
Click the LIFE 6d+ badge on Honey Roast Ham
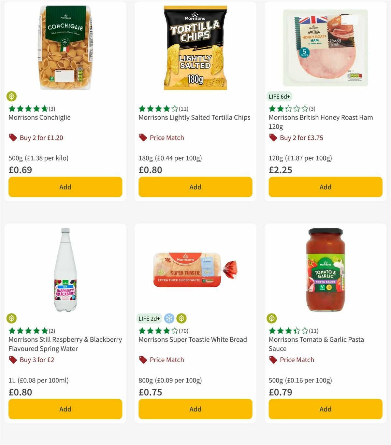(x=279, y=96)
